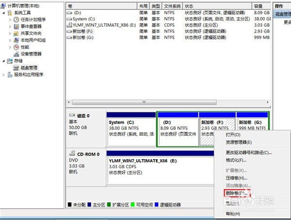
Task: Select the Disk Management icon
Action: [x=16, y=68]
